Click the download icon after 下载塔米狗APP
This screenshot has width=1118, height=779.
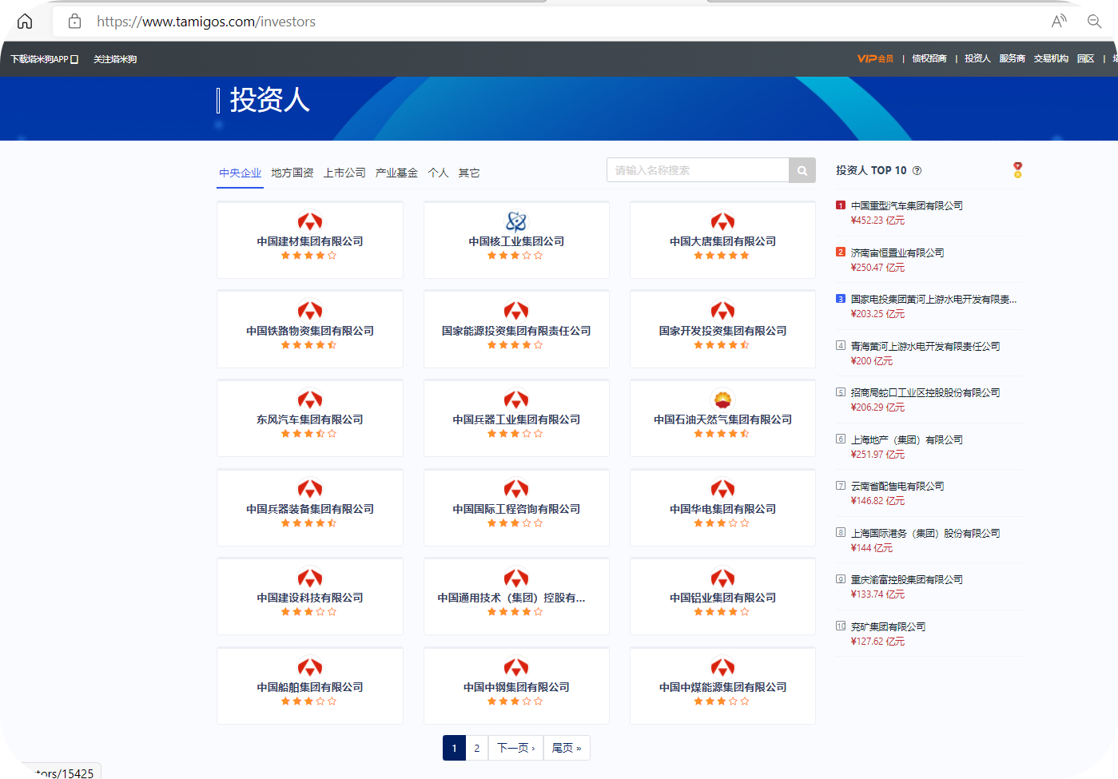coord(74,58)
